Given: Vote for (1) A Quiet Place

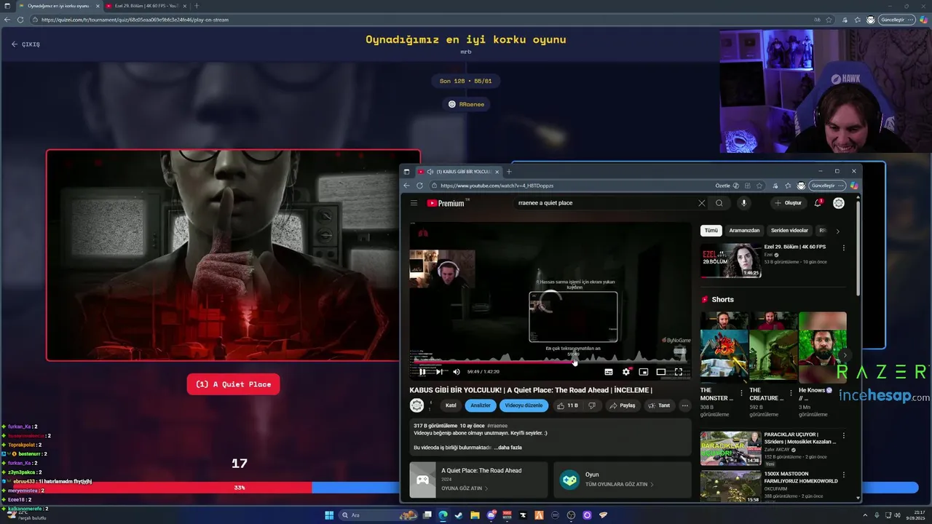Looking at the screenshot, I should [233, 384].
